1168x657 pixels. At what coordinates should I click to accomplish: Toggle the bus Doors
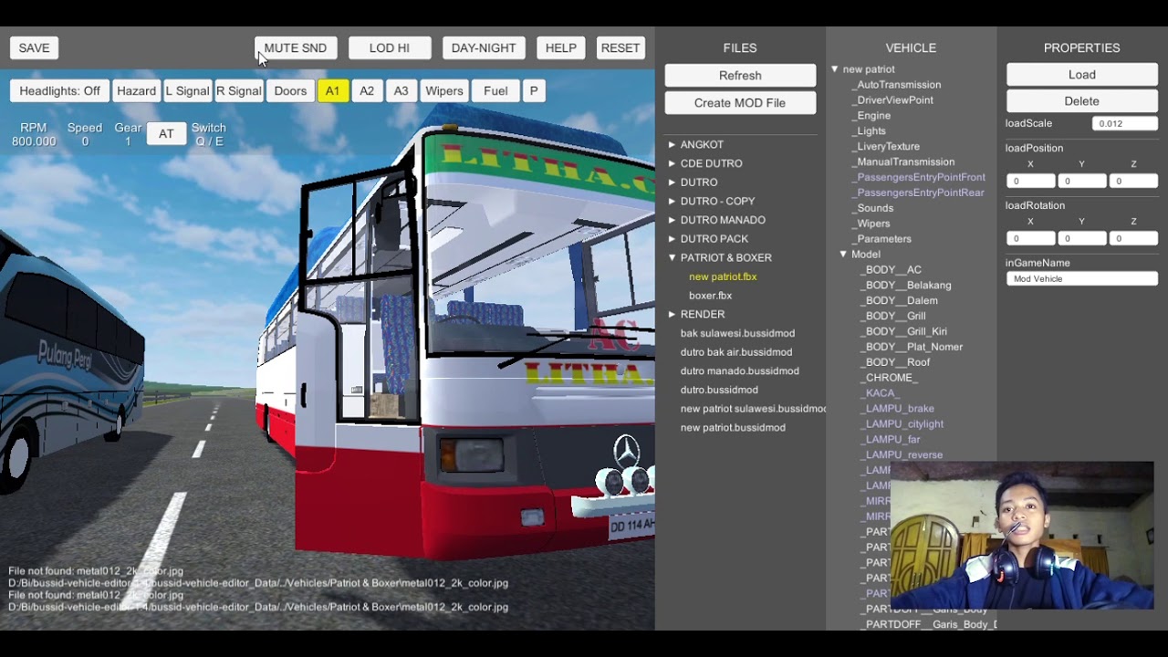click(x=290, y=91)
